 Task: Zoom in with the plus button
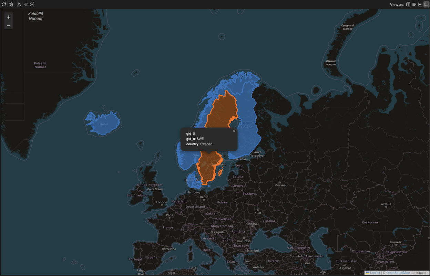(9, 17)
